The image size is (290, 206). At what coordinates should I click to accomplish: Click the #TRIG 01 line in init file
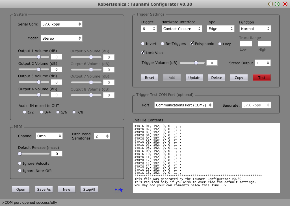(158, 126)
